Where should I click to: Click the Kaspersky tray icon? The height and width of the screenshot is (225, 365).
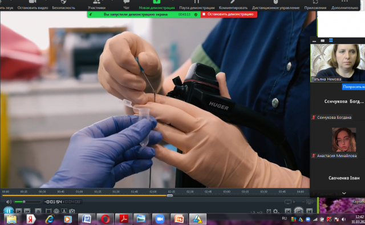[x=329, y=219]
